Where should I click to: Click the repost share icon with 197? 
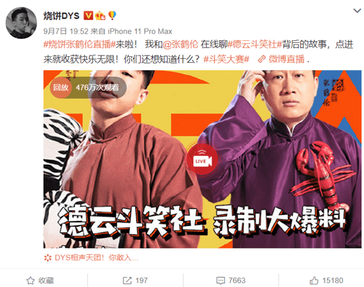(x=135, y=280)
